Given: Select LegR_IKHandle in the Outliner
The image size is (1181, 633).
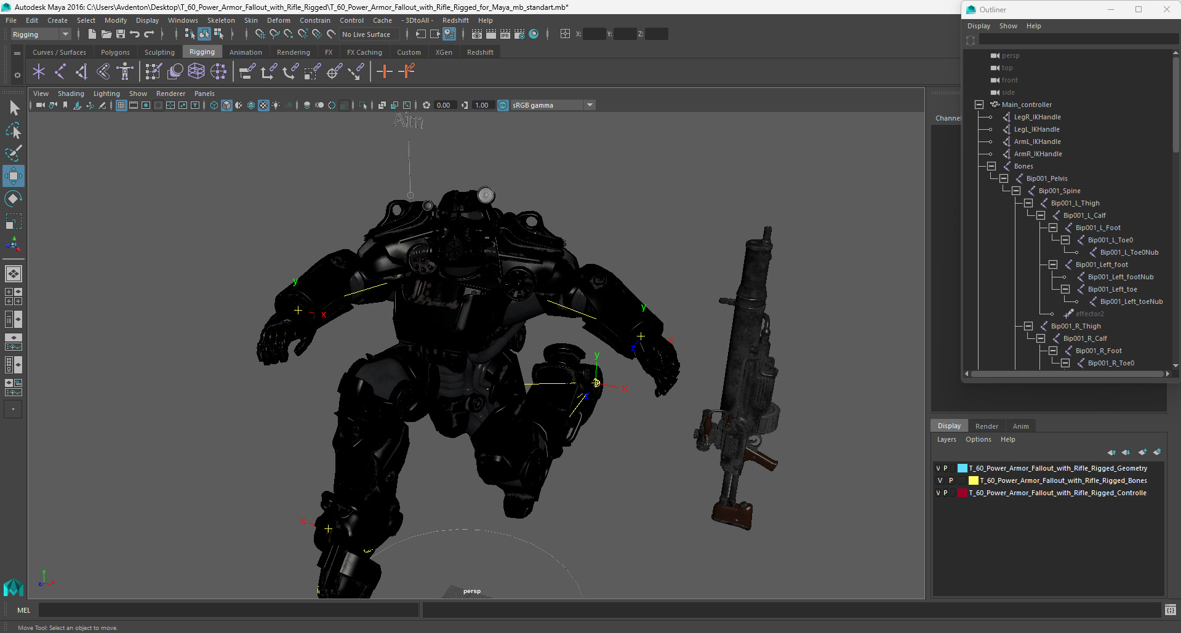Looking at the screenshot, I should 1037,117.
